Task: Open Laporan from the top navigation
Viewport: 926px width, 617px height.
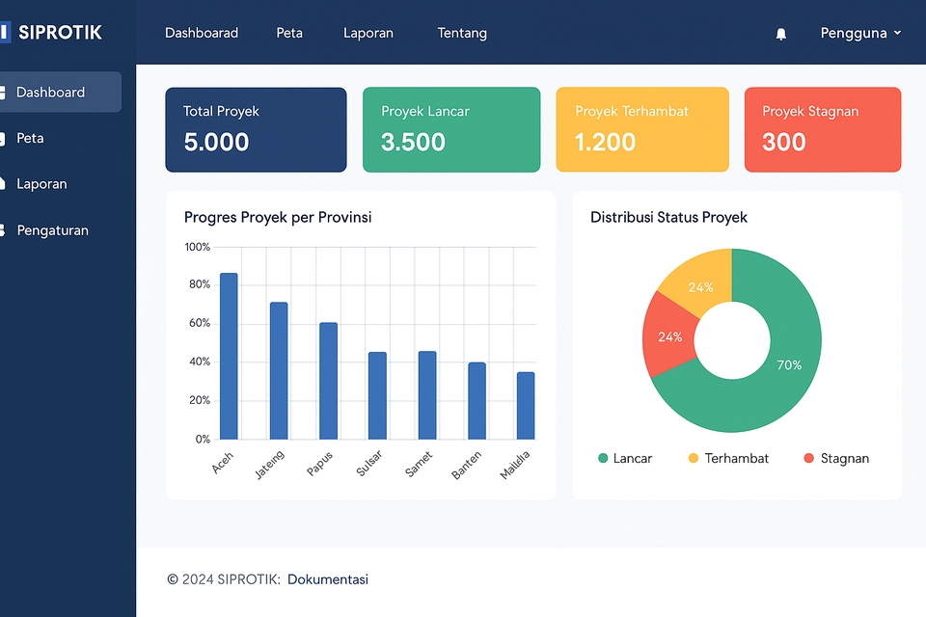Action: [x=368, y=33]
